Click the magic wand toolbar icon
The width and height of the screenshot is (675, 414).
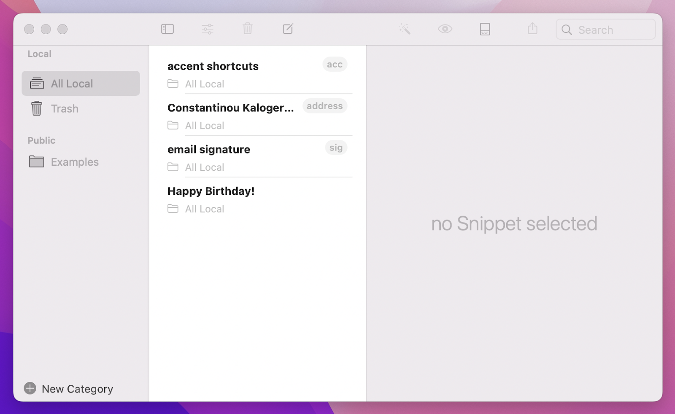[405, 29]
